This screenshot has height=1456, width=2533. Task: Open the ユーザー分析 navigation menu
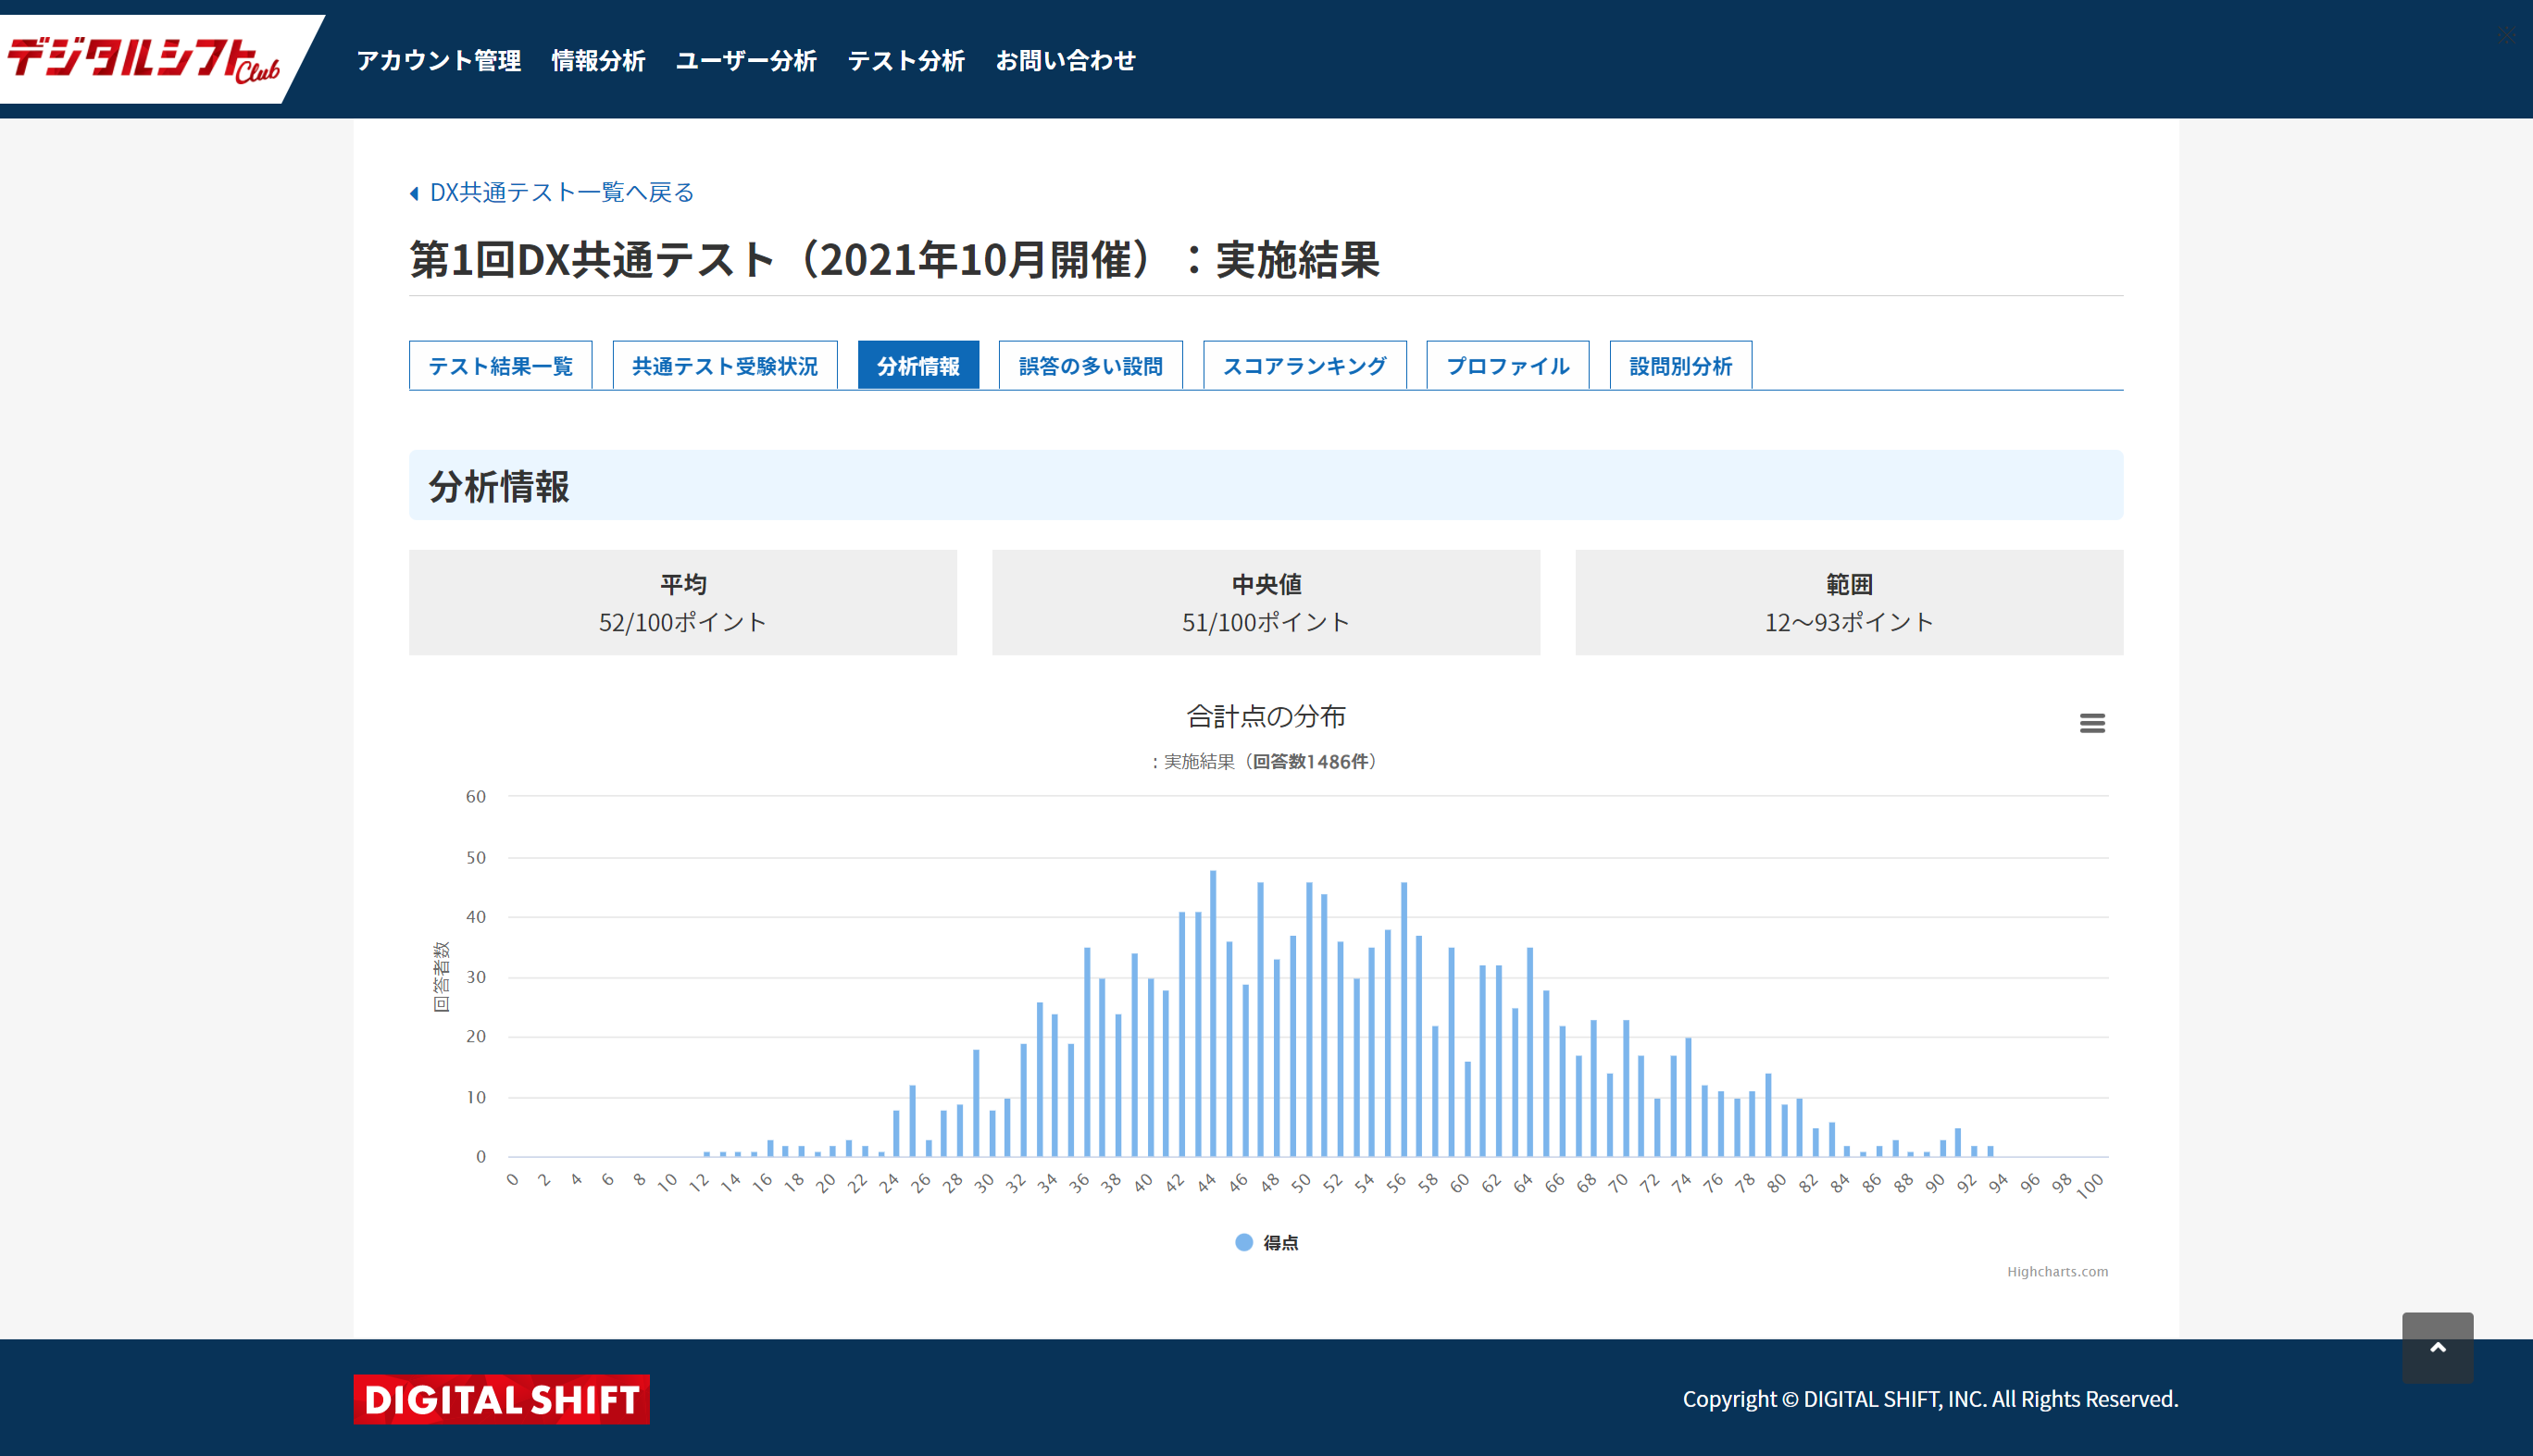tap(746, 61)
